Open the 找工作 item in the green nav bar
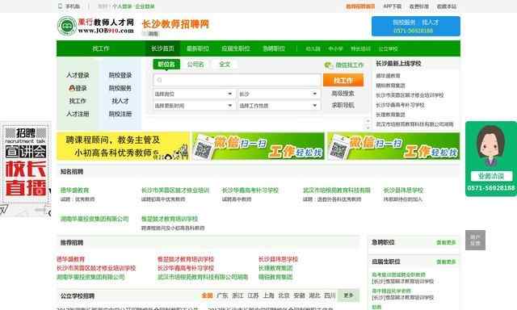Image resolution: width=517 pixels, height=310 pixels. pos(100,48)
